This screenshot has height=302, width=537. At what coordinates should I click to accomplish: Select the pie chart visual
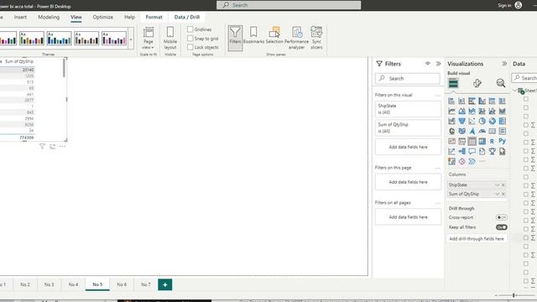point(482,121)
